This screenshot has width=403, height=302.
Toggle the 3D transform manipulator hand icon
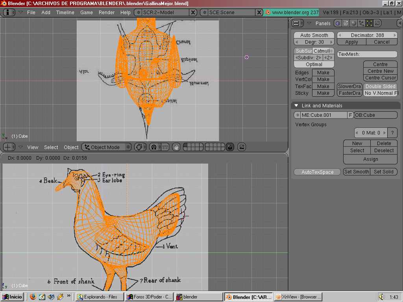tap(176, 147)
